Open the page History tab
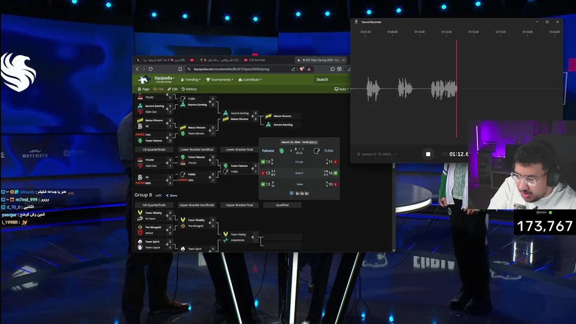The image size is (576, 324). click(x=189, y=89)
